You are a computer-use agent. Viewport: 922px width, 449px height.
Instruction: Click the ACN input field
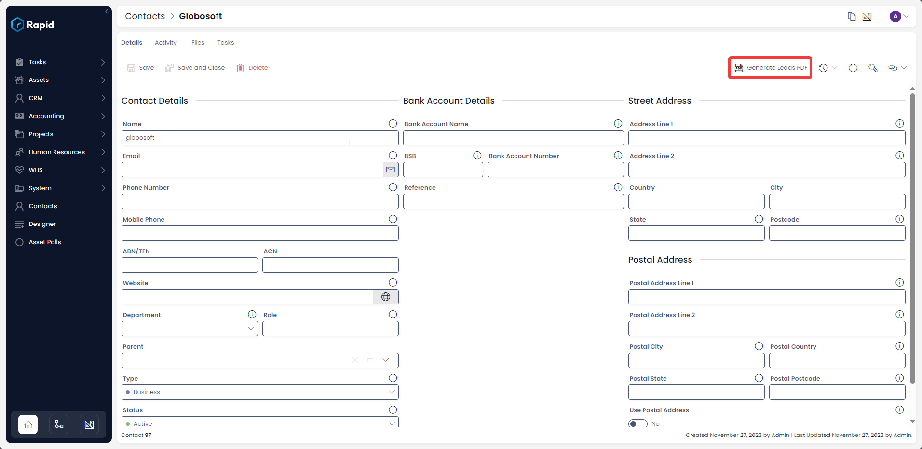tap(330, 265)
